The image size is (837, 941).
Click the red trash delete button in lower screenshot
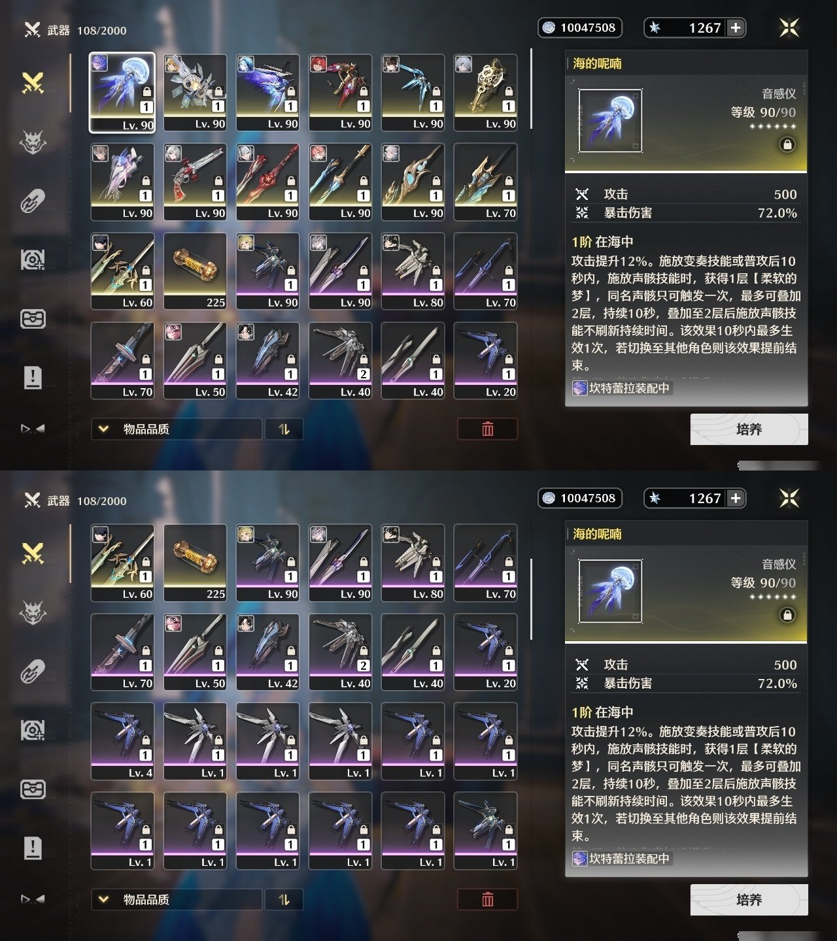(488, 900)
